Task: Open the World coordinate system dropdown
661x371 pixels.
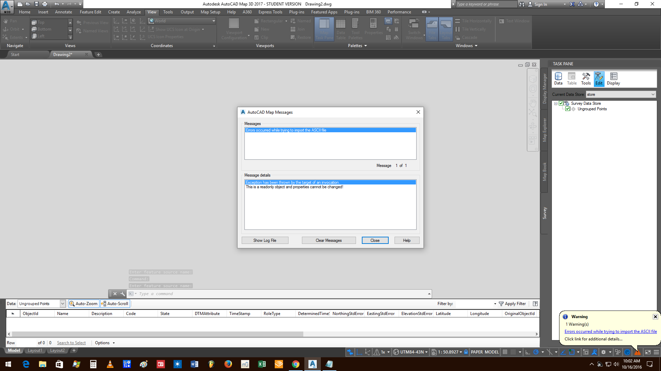Action: (x=213, y=21)
